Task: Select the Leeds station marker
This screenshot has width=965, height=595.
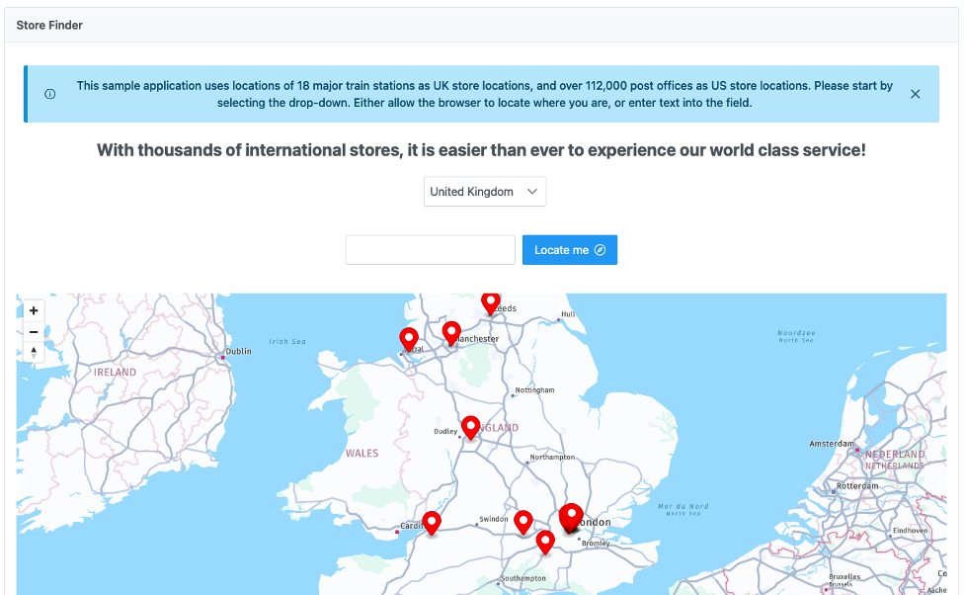Action: (x=490, y=303)
